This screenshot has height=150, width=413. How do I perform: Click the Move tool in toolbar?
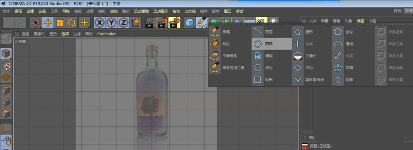click(47, 23)
